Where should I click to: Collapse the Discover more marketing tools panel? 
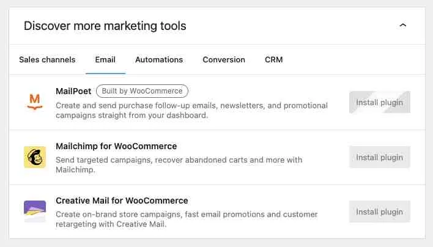[402, 26]
